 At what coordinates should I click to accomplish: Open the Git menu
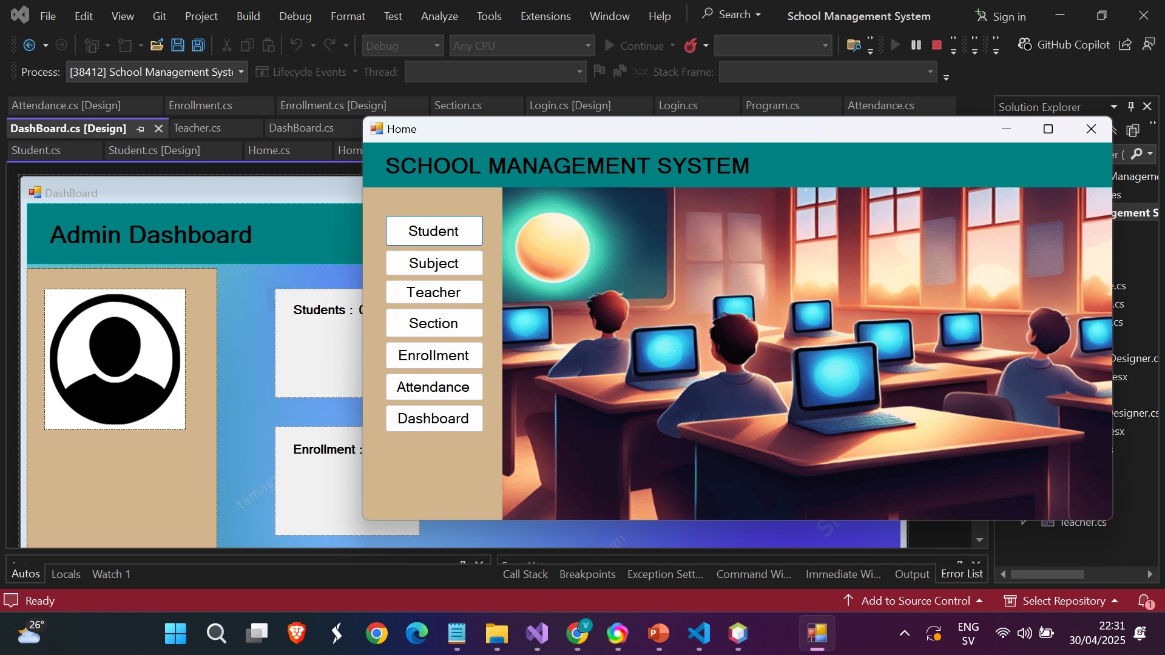point(159,15)
